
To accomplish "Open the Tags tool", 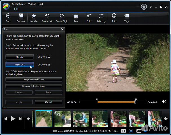I will click(x=127, y=18).
